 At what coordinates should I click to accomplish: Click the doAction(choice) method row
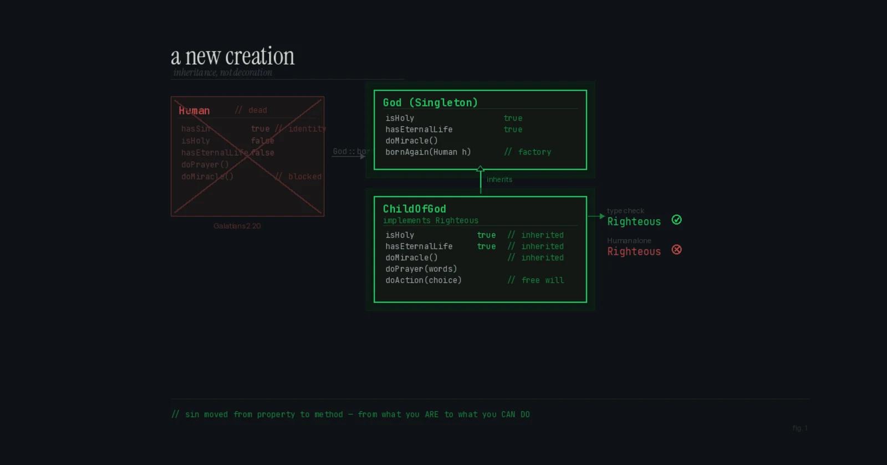point(475,281)
